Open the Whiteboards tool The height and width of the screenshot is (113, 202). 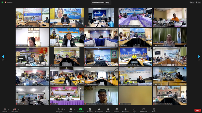pyautogui.click(x=144, y=110)
